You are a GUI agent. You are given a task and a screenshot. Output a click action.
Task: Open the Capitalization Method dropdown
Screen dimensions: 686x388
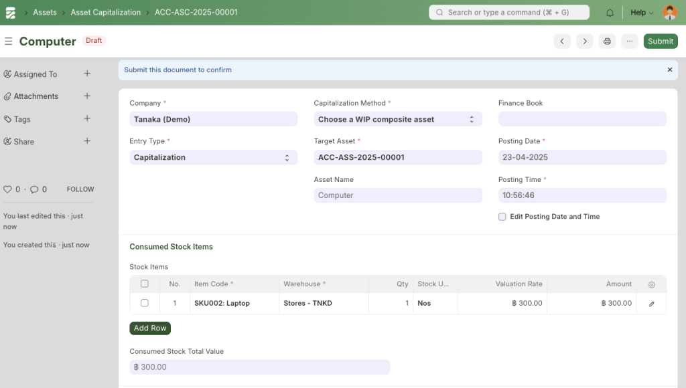click(397, 119)
